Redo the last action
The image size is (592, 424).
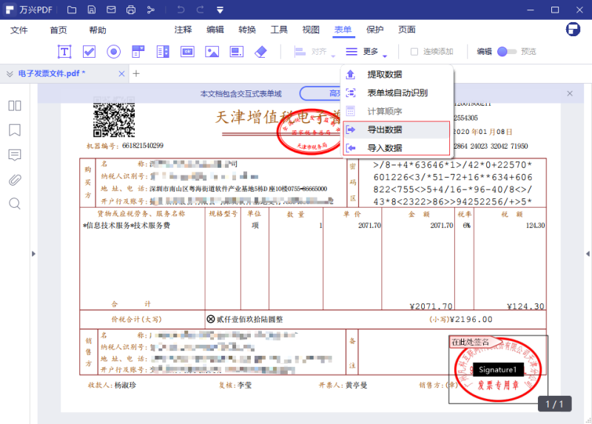200,10
